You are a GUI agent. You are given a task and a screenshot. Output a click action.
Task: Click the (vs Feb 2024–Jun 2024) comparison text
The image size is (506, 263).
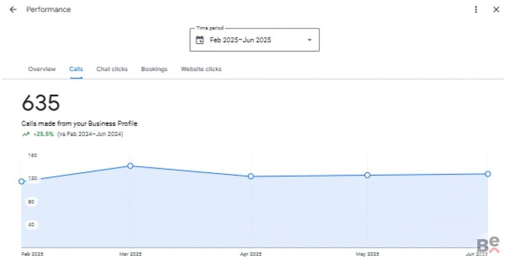[90, 134]
